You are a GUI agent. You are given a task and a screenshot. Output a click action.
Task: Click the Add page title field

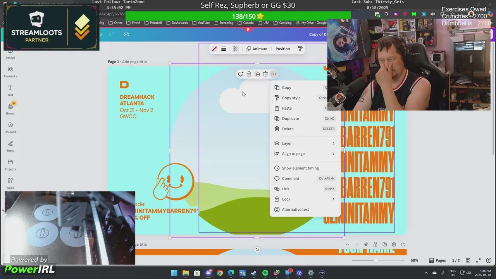pos(134,62)
